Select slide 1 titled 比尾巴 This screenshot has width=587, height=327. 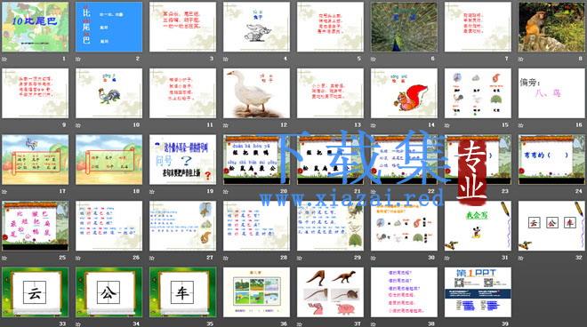click(36, 27)
